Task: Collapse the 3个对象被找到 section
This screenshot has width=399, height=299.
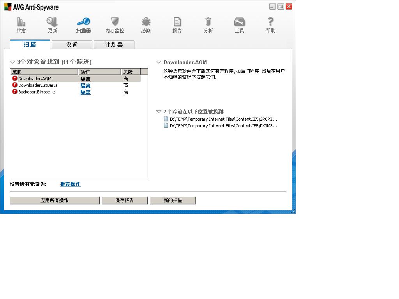Action: click(12, 62)
